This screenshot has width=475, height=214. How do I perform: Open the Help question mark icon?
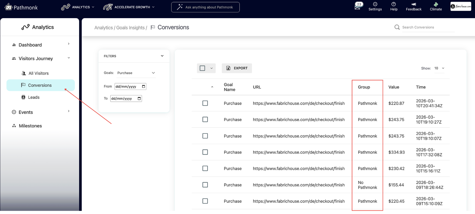click(394, 4)
